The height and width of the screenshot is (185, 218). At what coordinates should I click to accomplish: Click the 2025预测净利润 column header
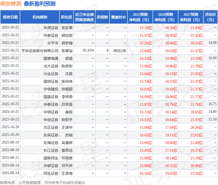[140, 17]
